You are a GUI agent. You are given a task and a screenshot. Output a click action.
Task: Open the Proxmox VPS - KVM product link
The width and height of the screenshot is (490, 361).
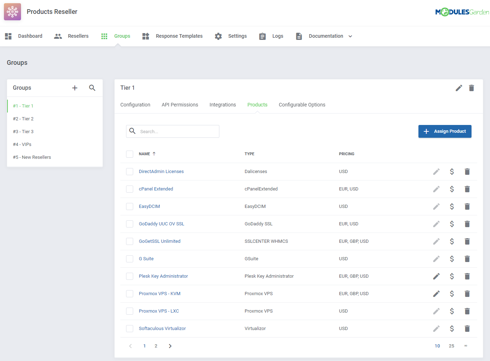pos(160,293)
